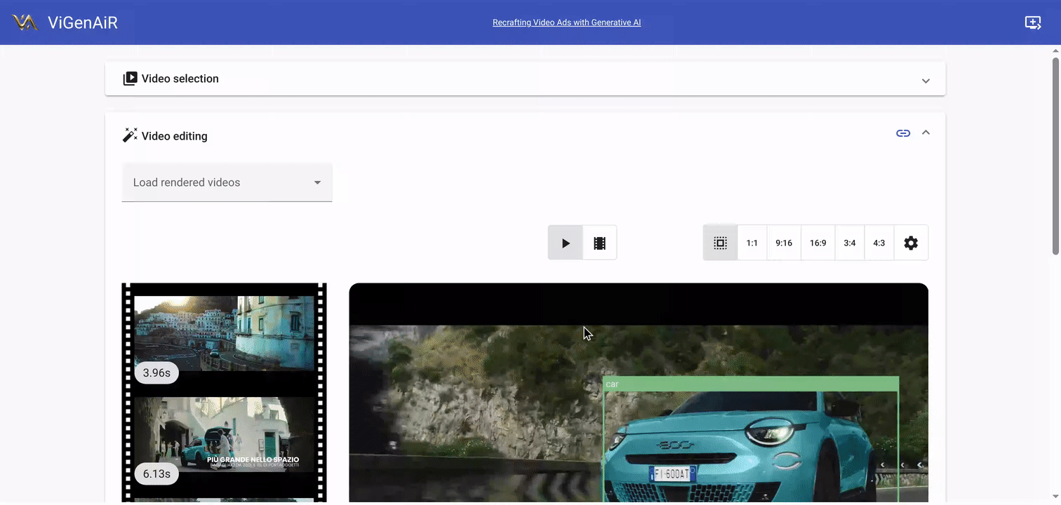Image resolution: width=1061 pixels, height=505 pixels.
Task: Select the 6.13s segment thumbnail
Action: pos(225,435)
